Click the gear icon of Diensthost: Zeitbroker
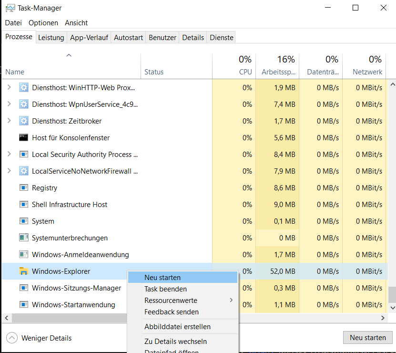 click(24, 121)
